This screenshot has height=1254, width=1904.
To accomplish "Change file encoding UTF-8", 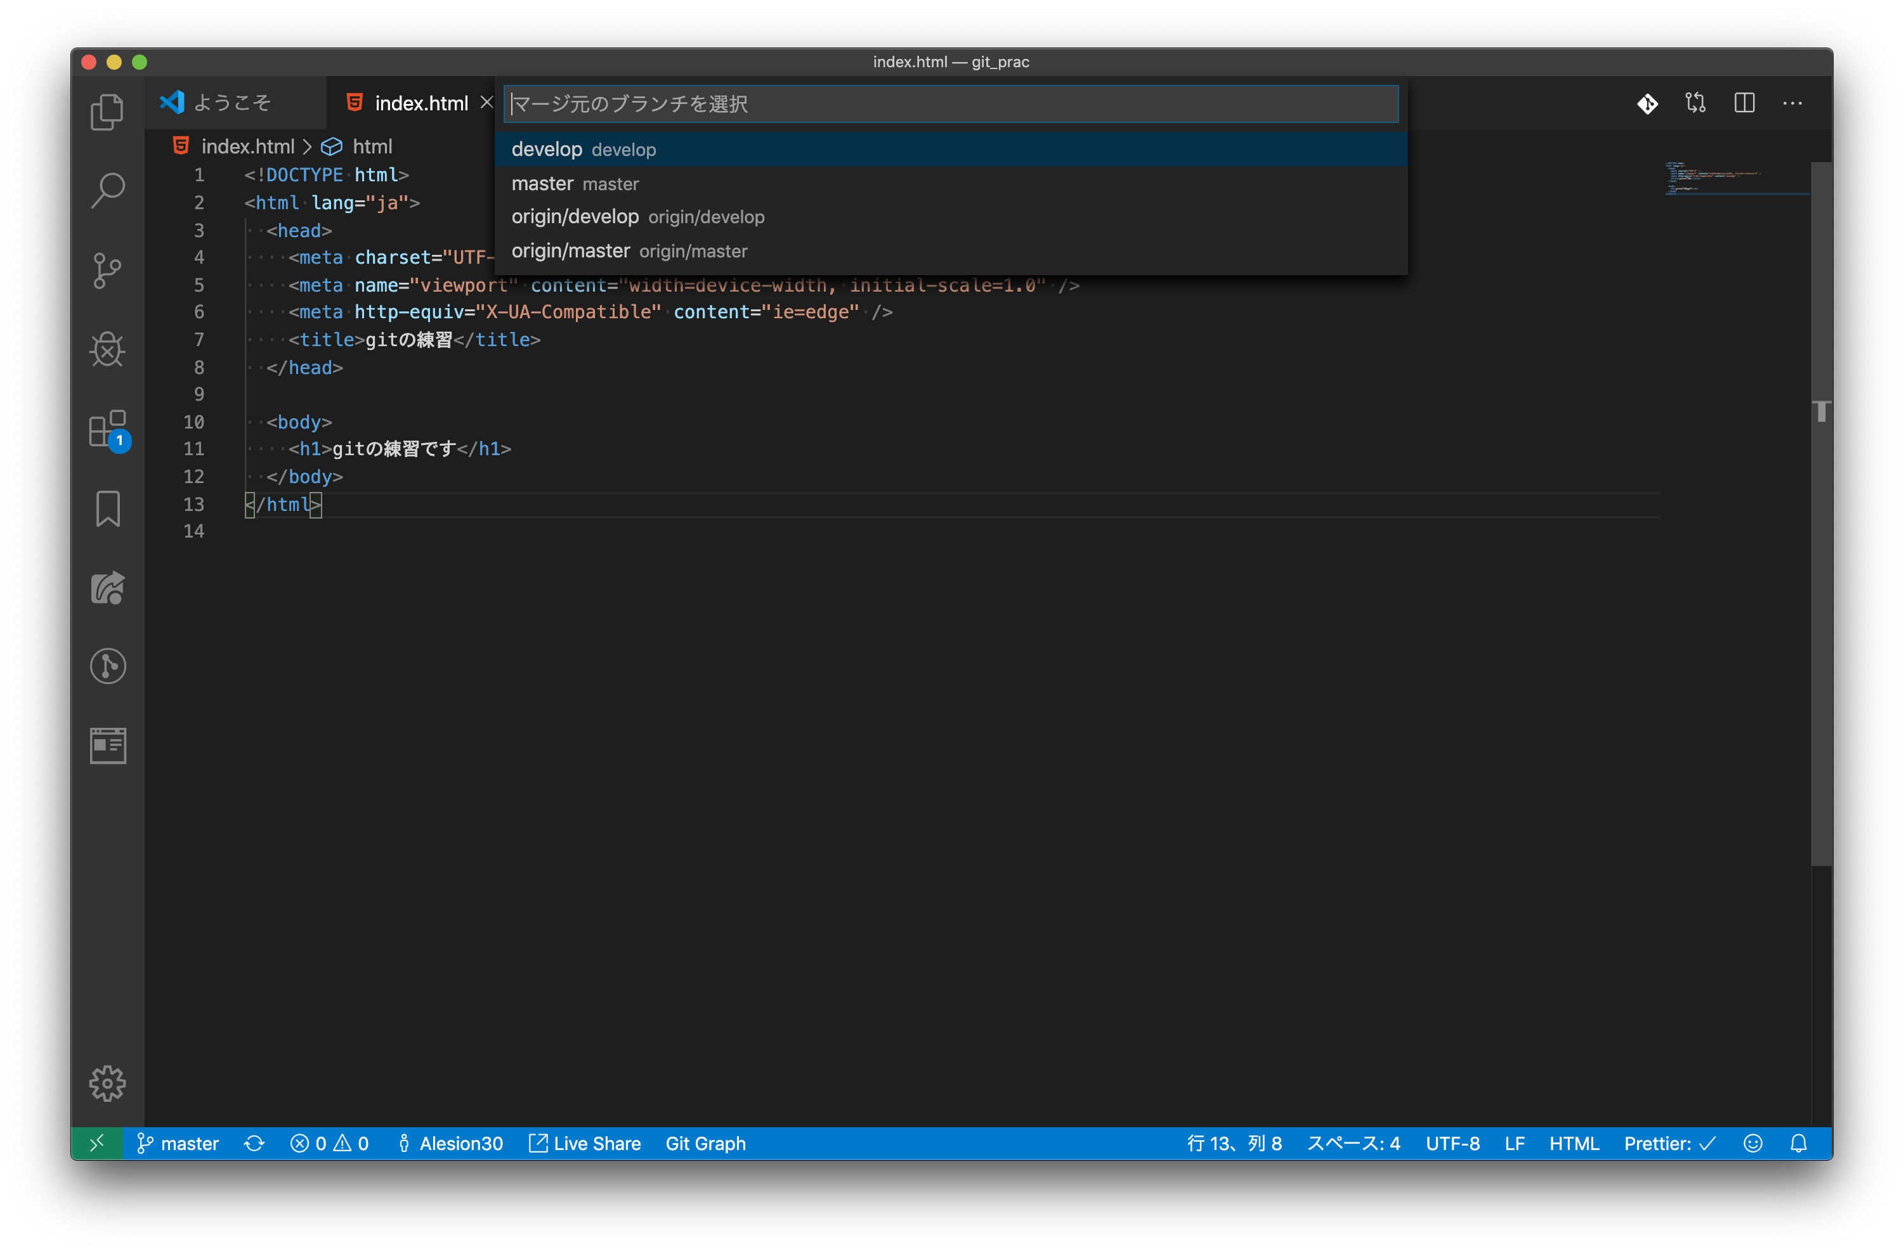I will 1453,1144.
